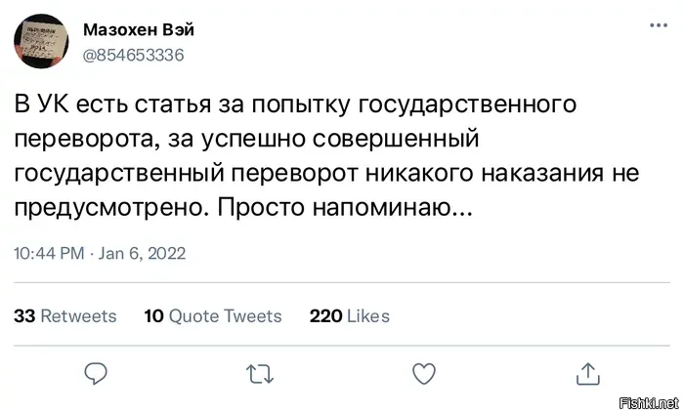The image size is (684, 415).
Task: Like the tweet with the heart icon
Action: point(423,372)
